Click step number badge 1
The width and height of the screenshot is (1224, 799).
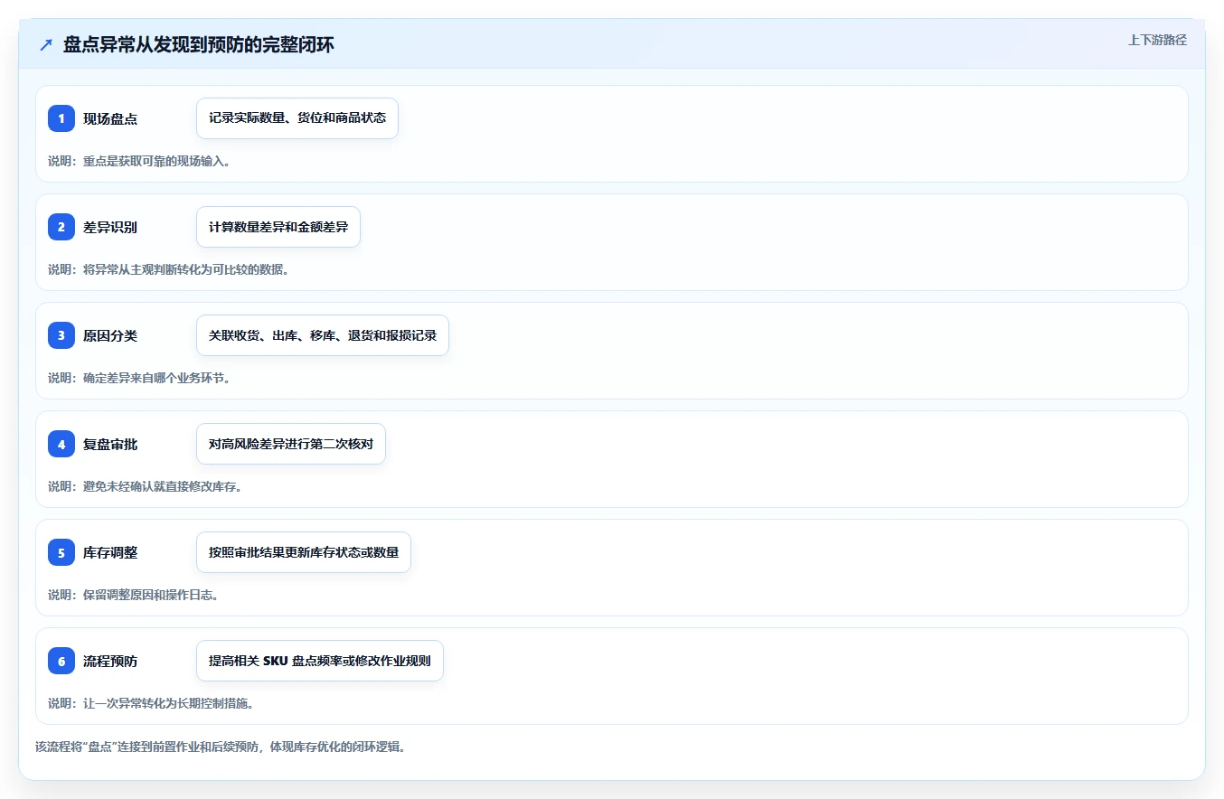coord(61,118)
